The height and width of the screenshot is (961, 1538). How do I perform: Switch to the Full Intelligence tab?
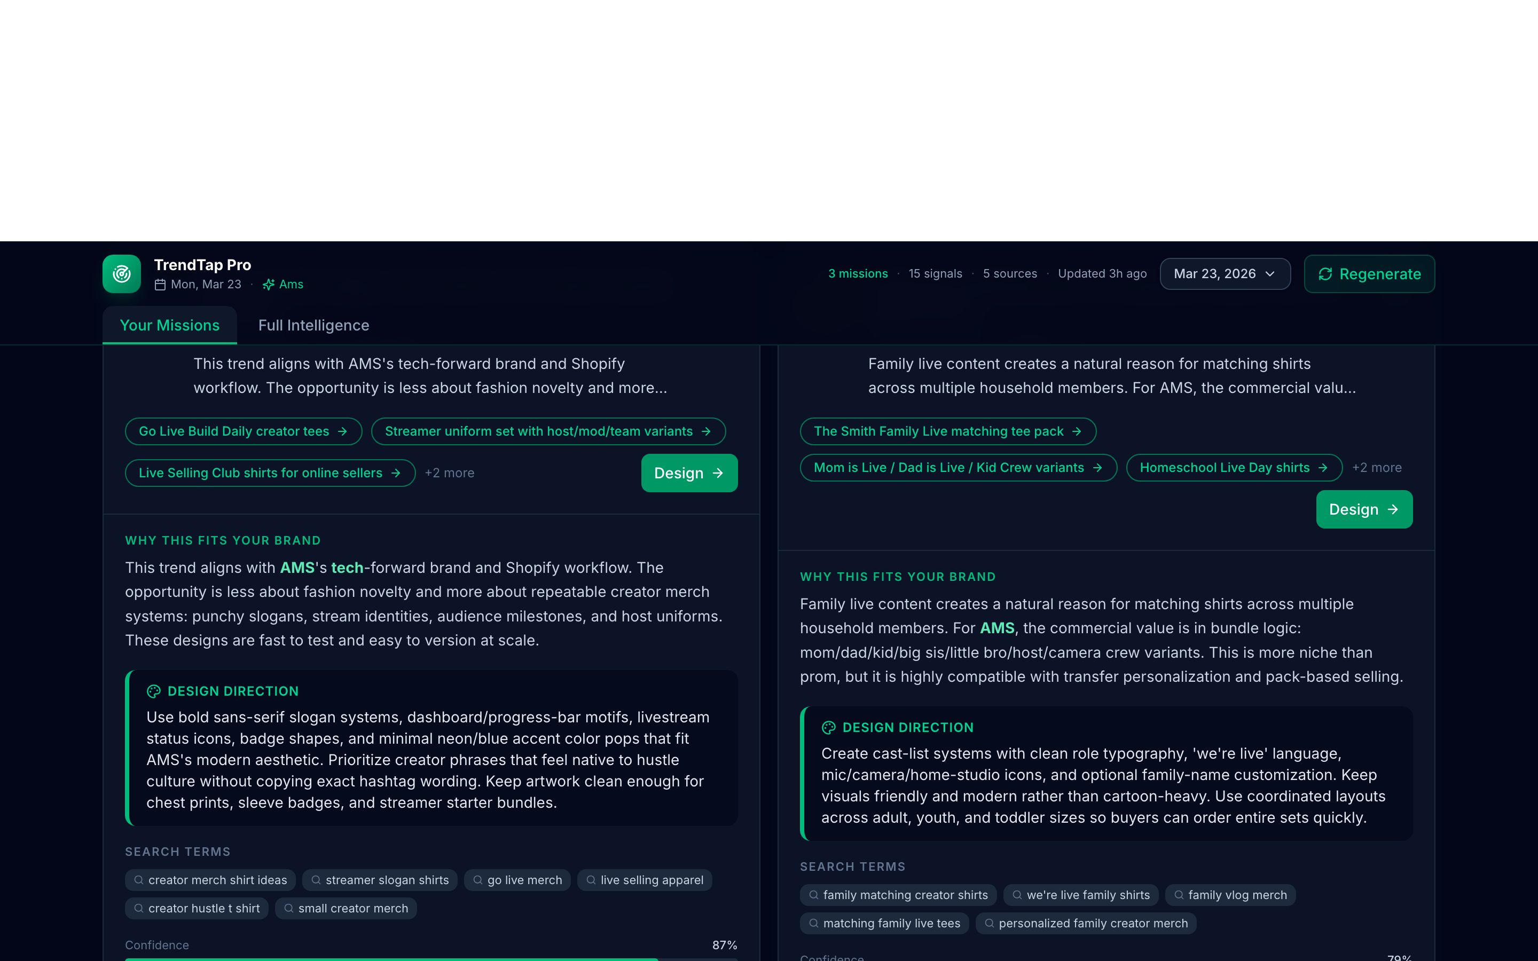tap(313, 325)
